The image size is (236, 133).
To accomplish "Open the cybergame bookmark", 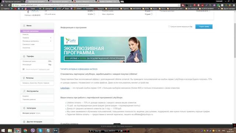I will 48,8.
